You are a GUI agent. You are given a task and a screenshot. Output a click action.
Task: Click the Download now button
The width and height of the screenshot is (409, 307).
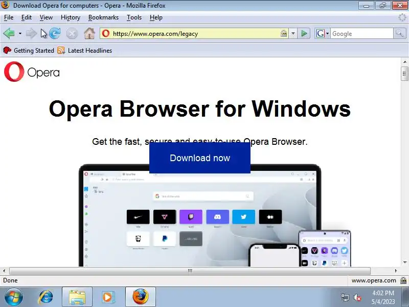pyautogui.click(x=200, y=158)
